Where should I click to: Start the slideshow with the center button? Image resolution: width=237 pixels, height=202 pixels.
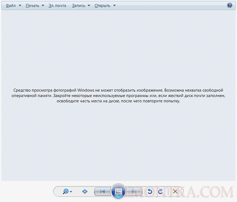click(118, 191)
